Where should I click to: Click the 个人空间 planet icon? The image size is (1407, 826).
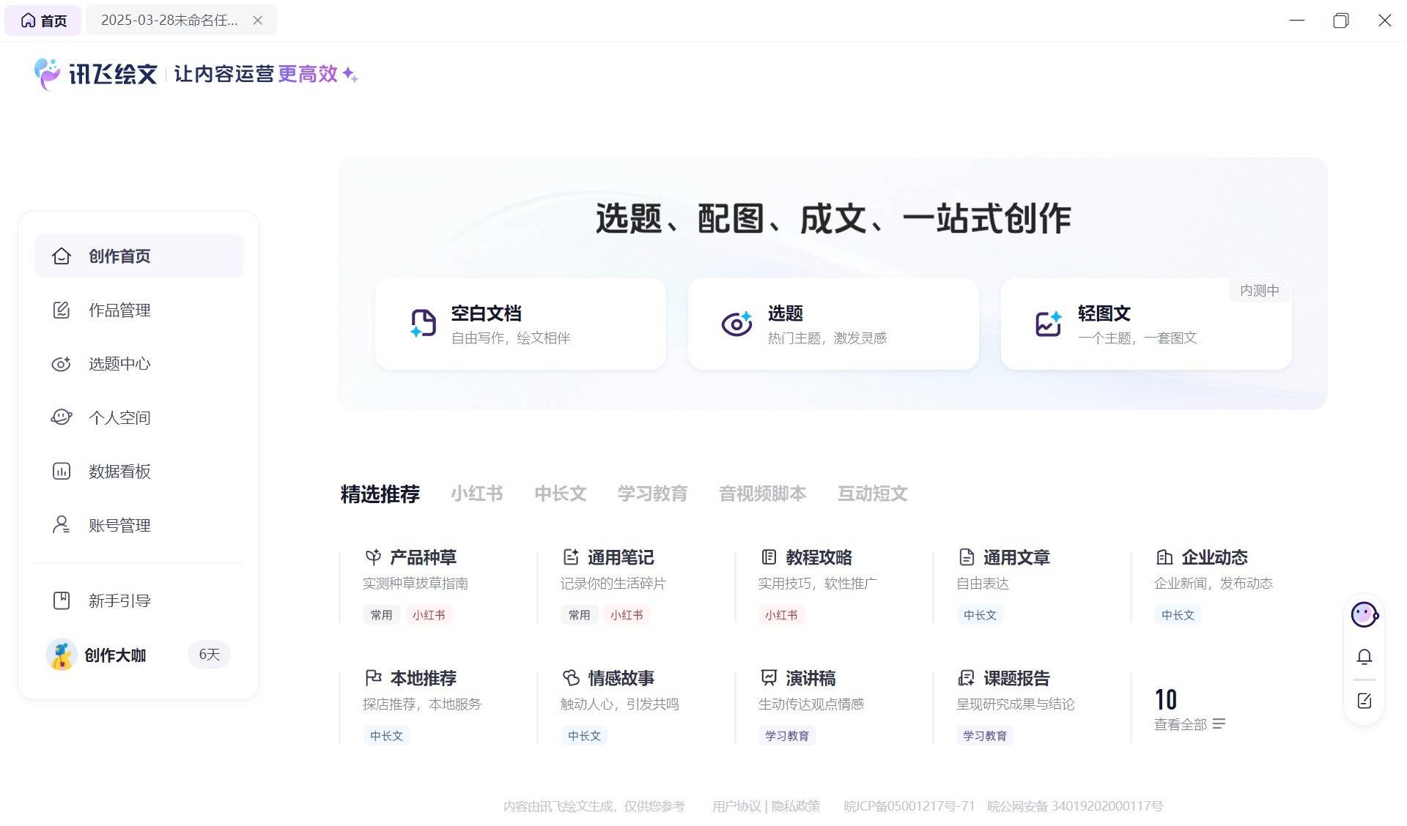point(62,417)
